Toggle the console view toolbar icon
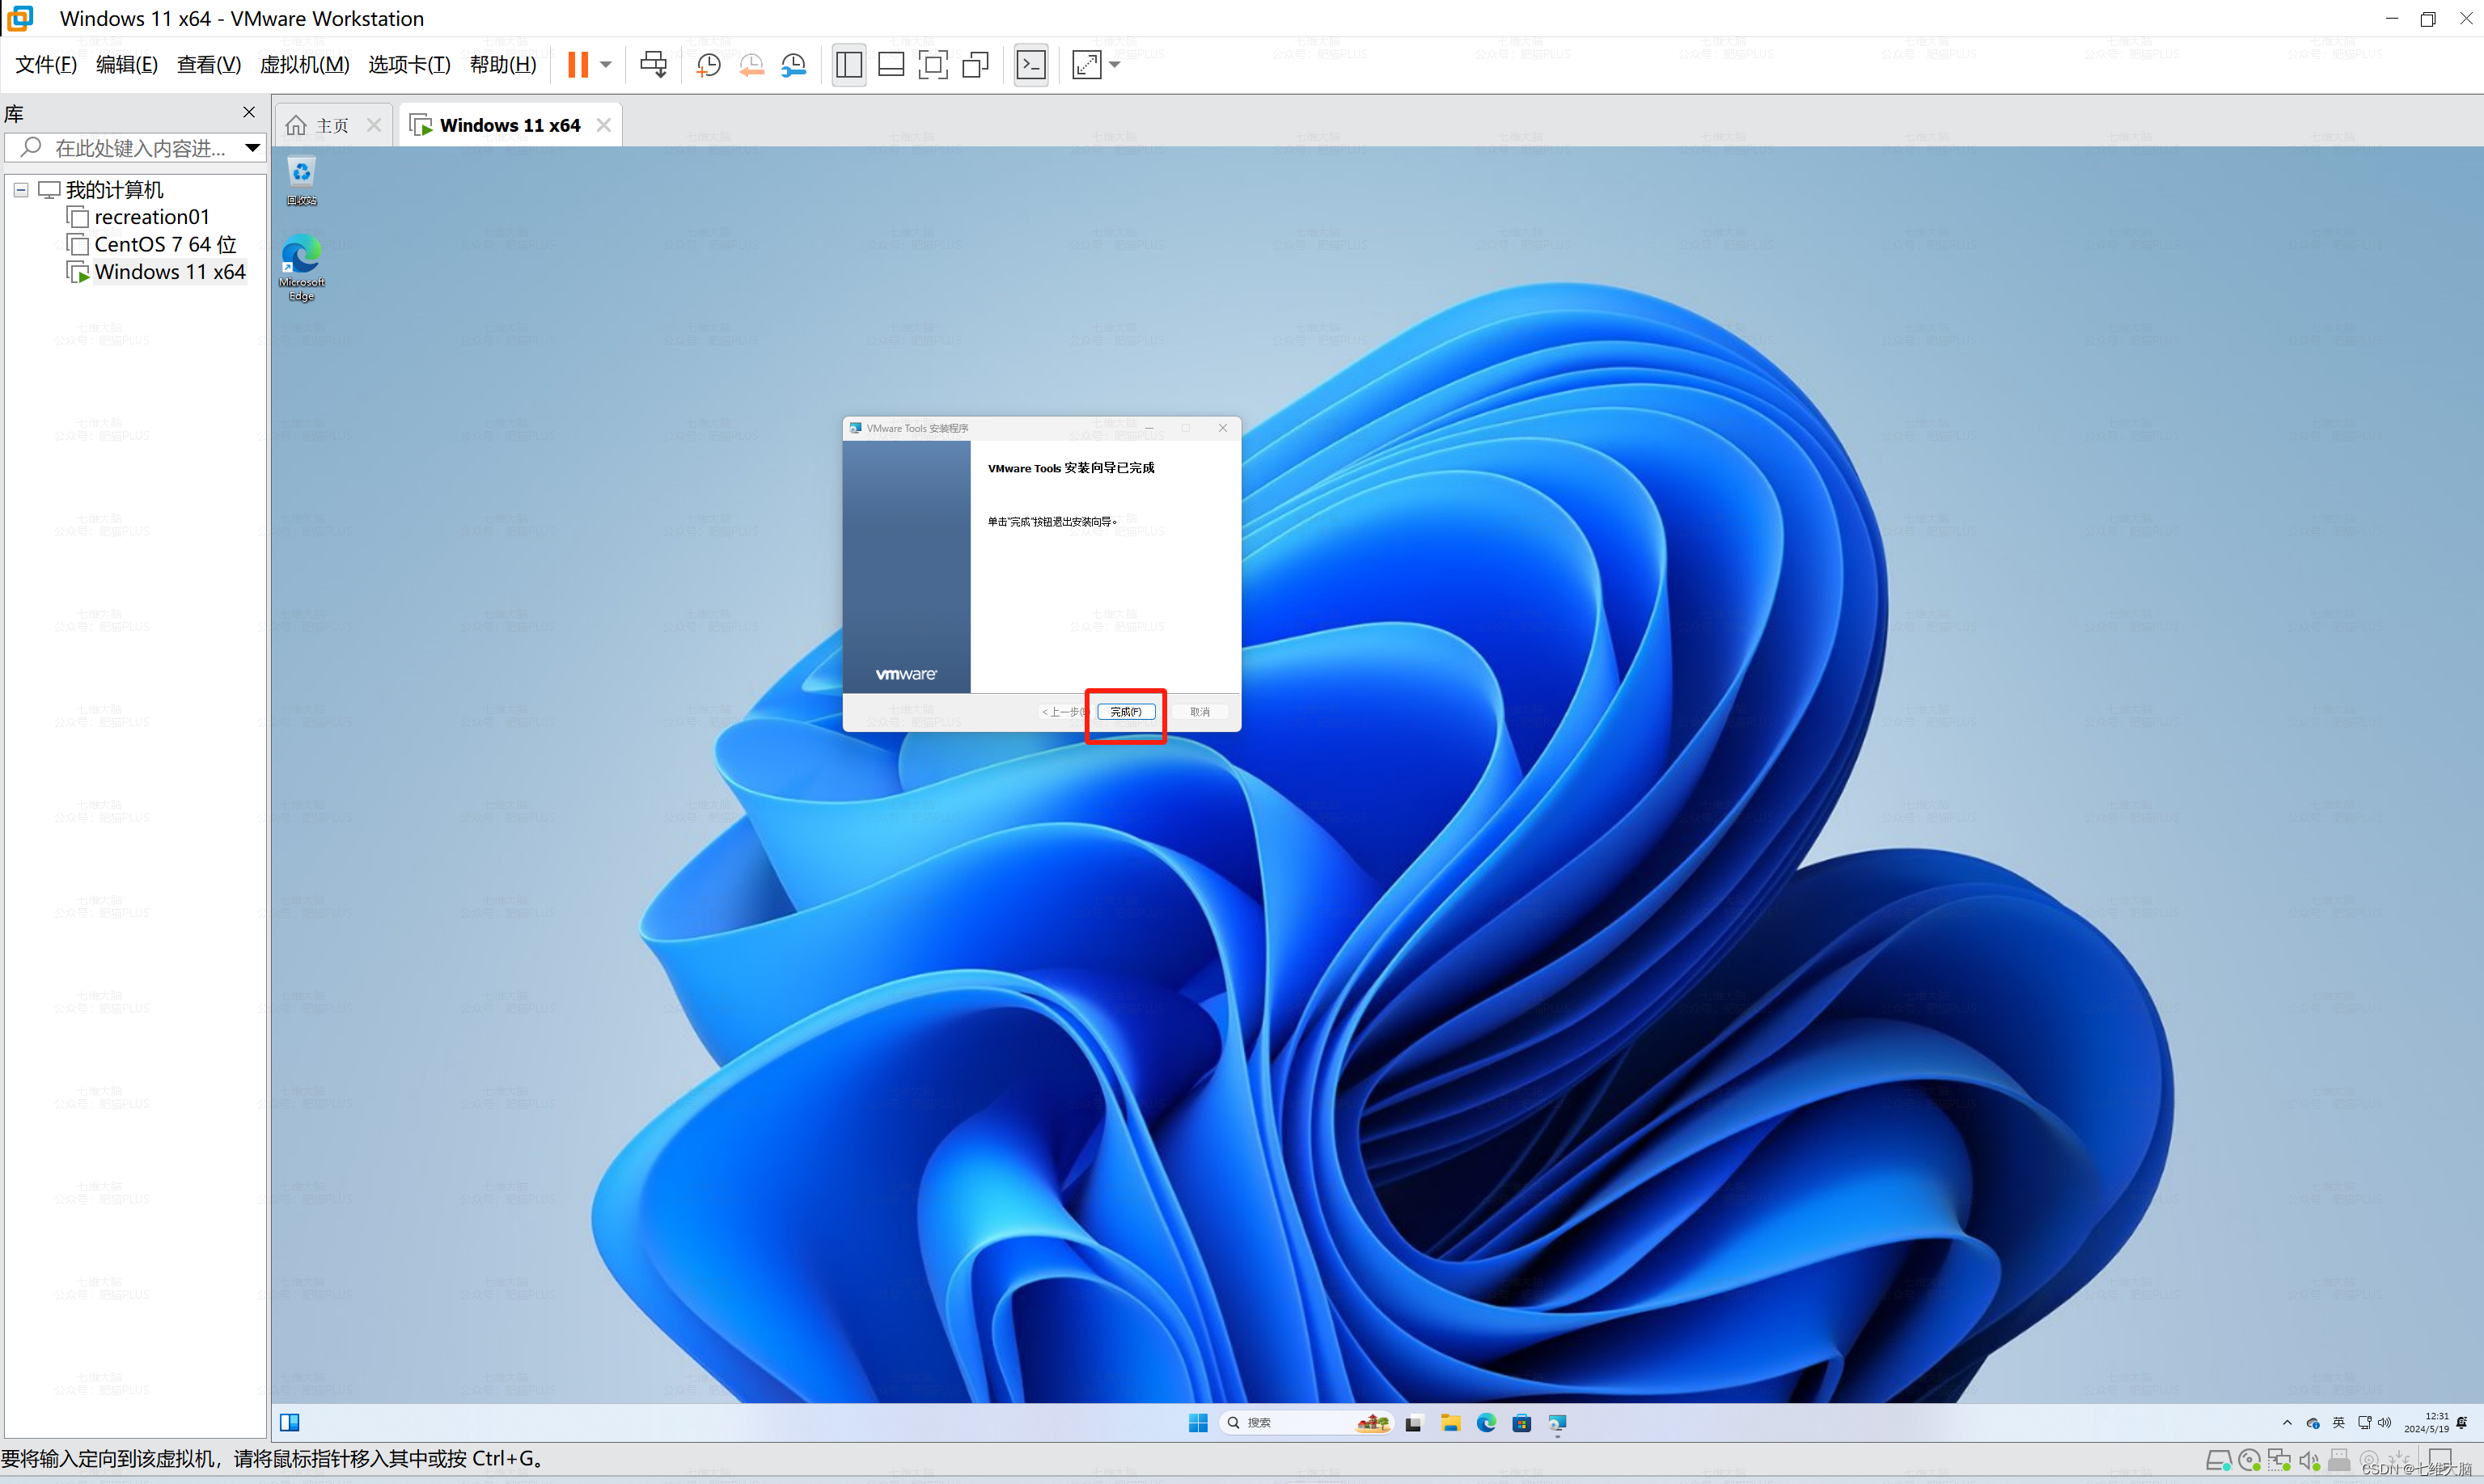Viewport: 2484px width, 1484px height. click(1031, 65)
